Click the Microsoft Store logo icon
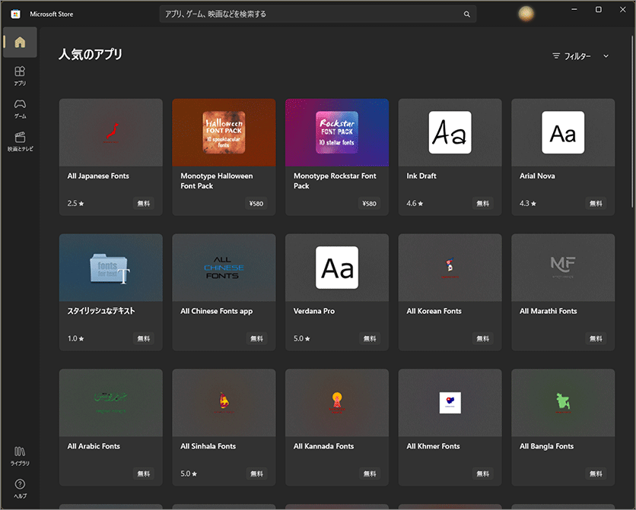 (15, 14)
